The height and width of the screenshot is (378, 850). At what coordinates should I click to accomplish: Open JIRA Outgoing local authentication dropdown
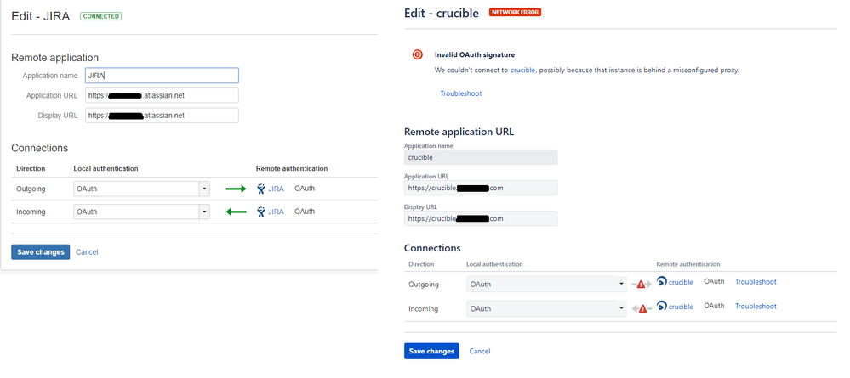point(141,189)
